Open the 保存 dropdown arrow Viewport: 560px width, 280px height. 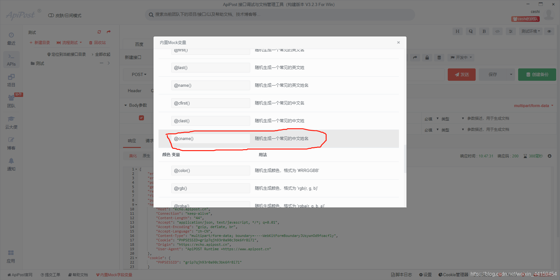point(511,74)
